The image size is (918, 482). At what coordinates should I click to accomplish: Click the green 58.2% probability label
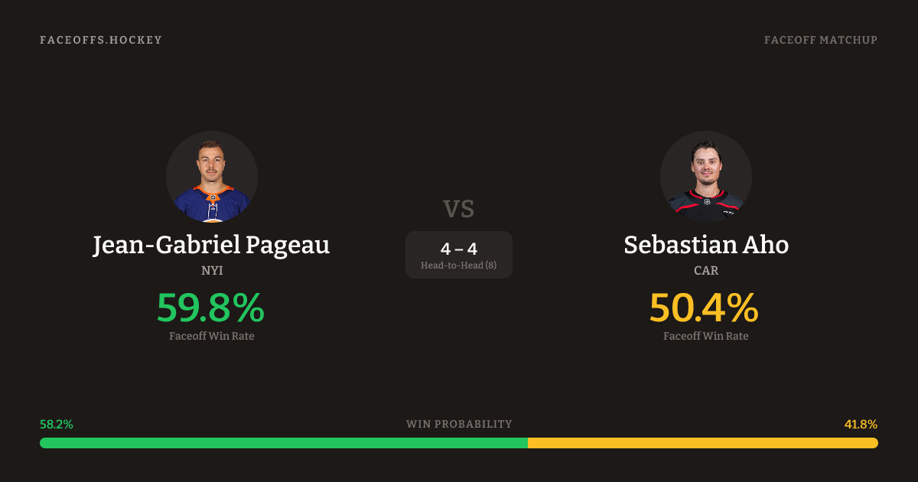coord(57,424)
